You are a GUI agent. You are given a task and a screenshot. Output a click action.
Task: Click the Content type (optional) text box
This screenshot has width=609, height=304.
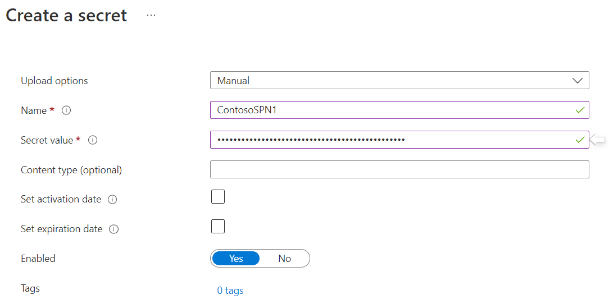[x=399, y=169]
